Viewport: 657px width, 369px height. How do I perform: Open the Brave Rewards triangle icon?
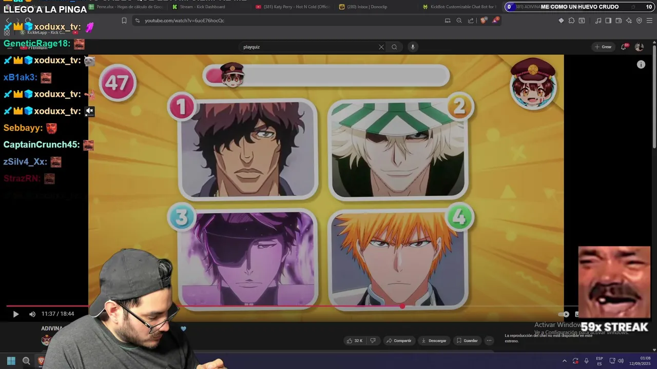coord(496,20)
